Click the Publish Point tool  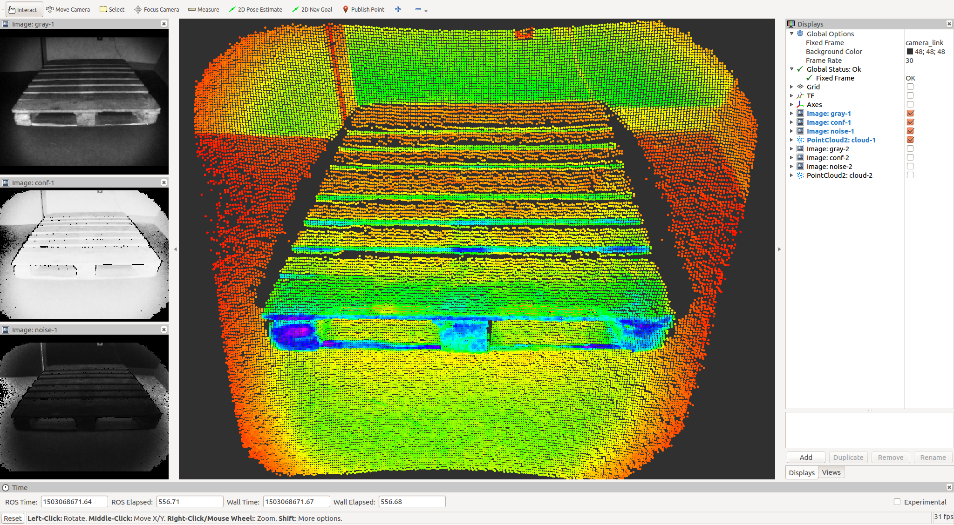tap(363, 9)
